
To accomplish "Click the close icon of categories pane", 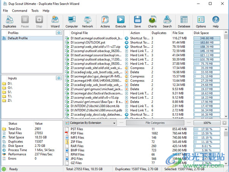I will point(225,123).
